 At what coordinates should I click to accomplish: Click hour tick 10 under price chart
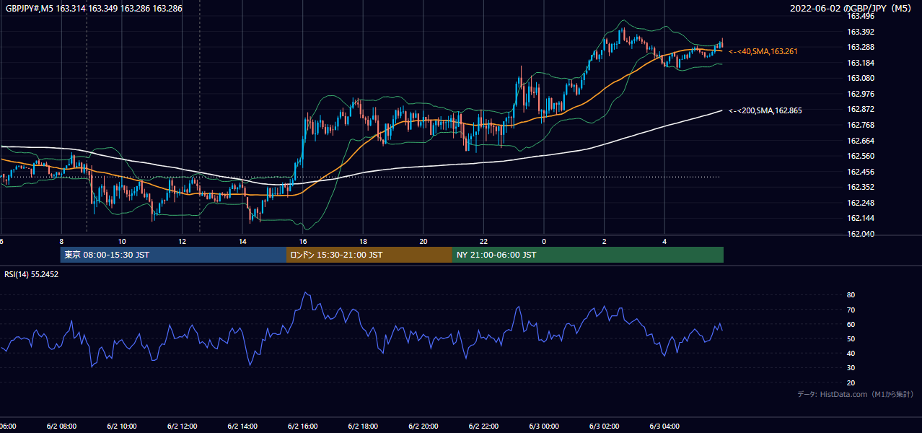point(122,241)
